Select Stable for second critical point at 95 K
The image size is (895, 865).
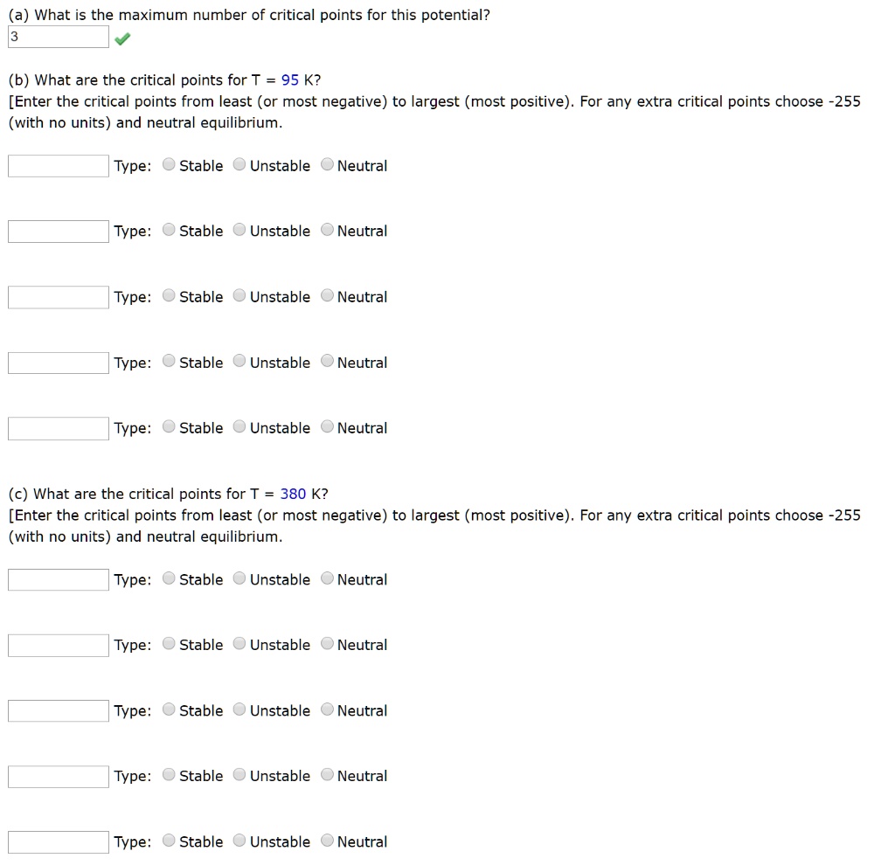(170, 231)
